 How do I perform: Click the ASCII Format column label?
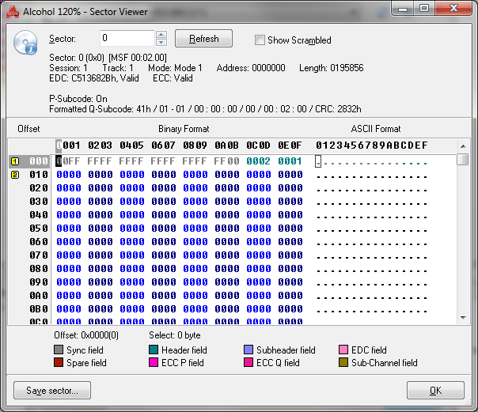pyautogui.click(x=376, y=129)
